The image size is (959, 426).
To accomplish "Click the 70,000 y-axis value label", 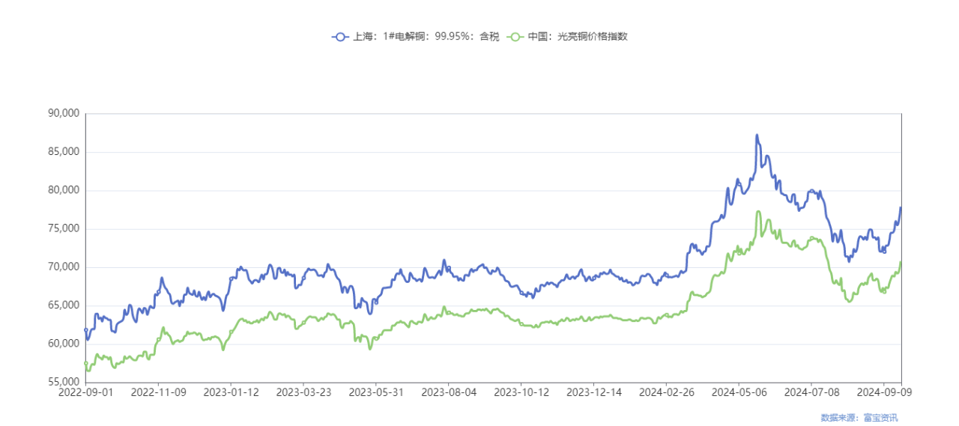I will pos(63,267).
